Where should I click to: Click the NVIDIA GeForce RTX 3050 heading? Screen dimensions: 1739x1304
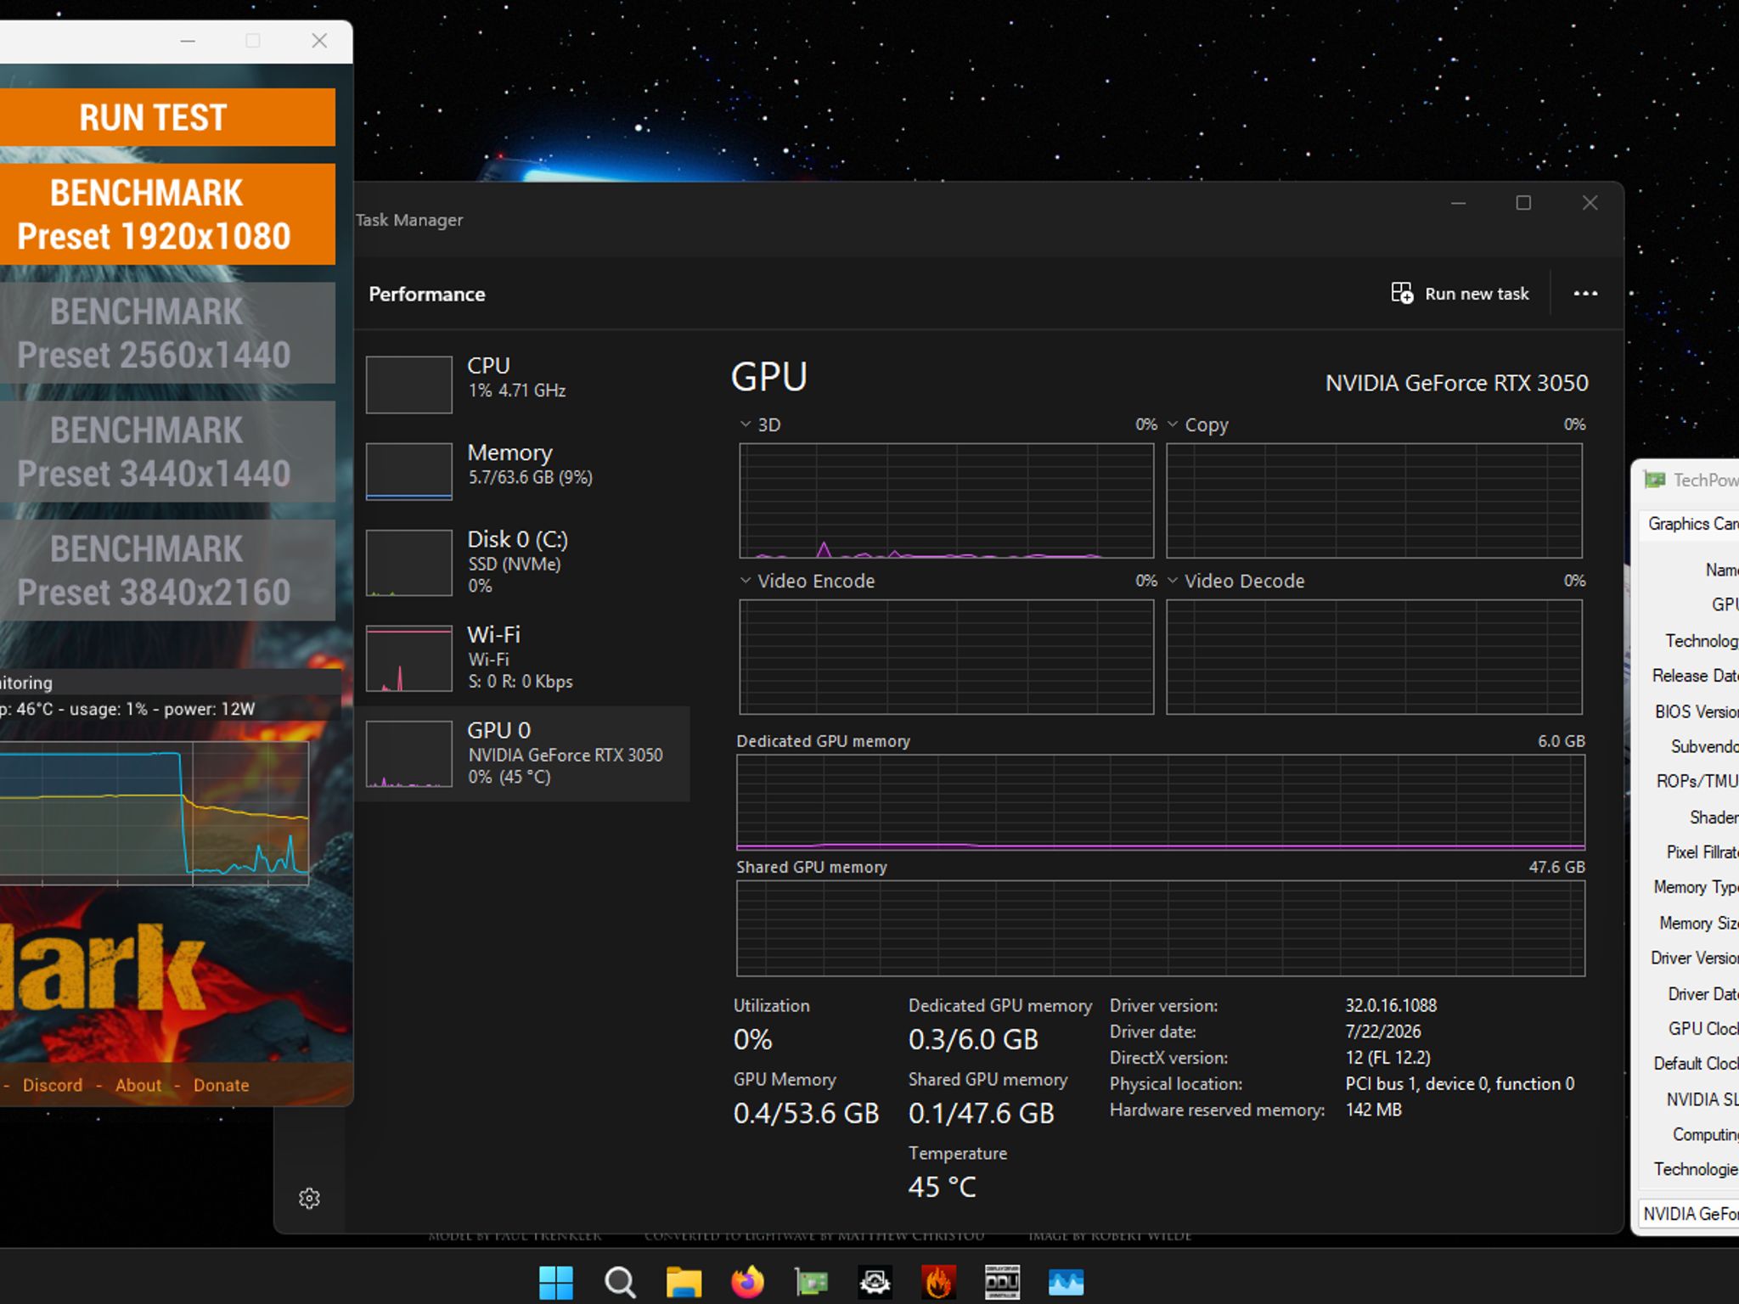click(1457, 383)
